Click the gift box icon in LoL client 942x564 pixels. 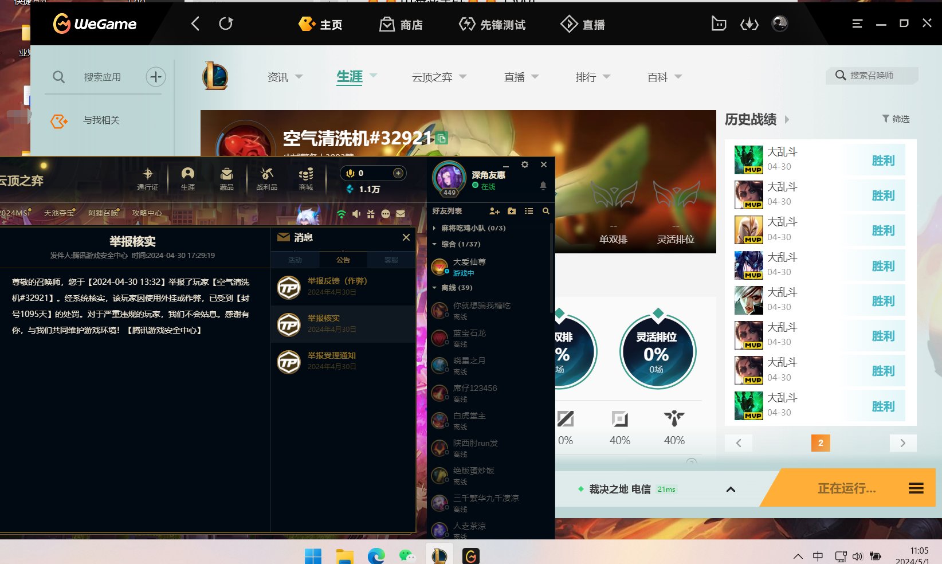[x=371, y=214]
